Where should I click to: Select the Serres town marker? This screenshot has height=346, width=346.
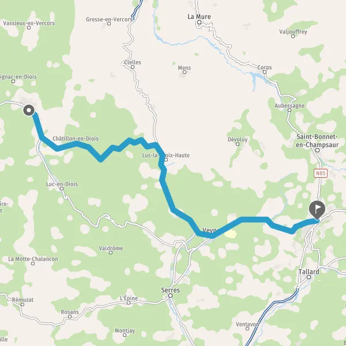click(x=170, y=295)
